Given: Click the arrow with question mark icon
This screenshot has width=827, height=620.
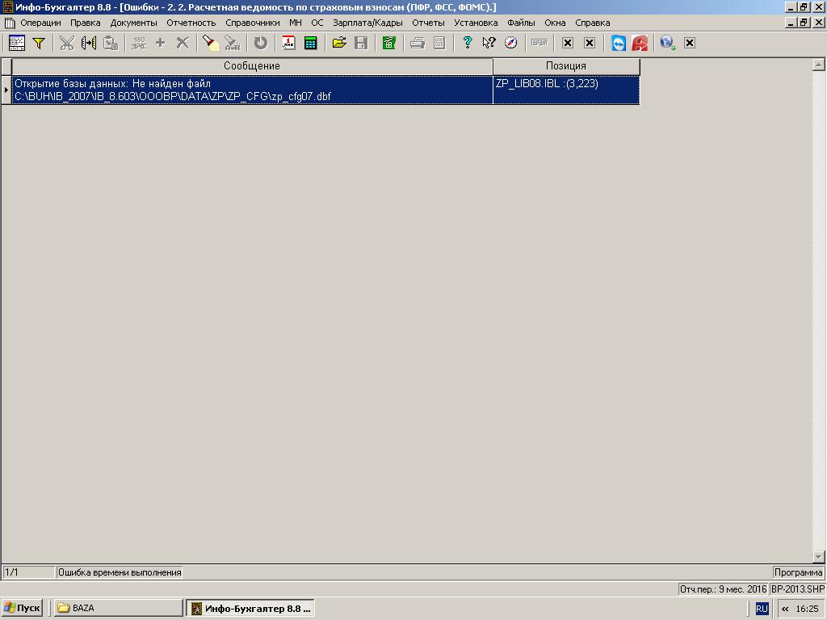Looking at the screenshot, I should tap(489, 43).
